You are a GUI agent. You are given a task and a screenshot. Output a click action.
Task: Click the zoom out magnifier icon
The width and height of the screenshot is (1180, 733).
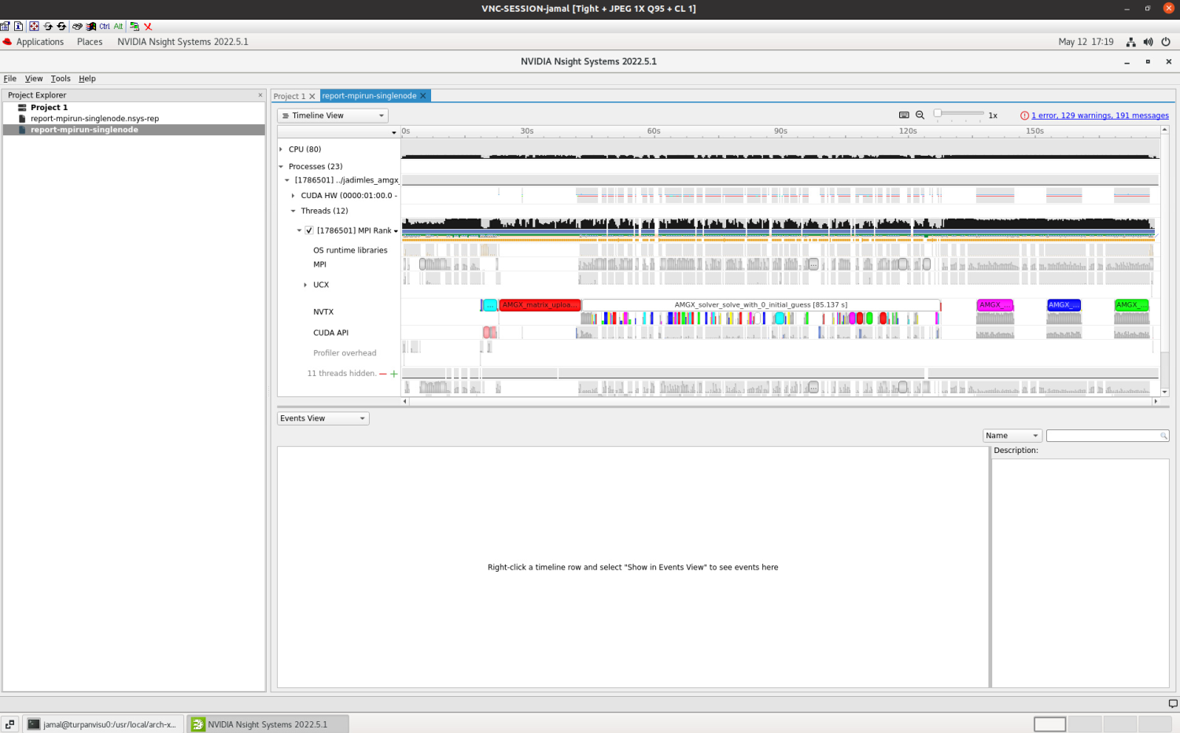(920, 116)
